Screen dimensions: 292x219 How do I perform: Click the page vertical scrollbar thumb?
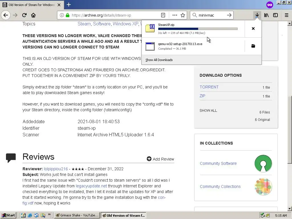point(290,130)
